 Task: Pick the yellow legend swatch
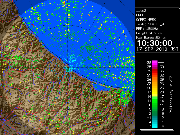coord(155,92)
